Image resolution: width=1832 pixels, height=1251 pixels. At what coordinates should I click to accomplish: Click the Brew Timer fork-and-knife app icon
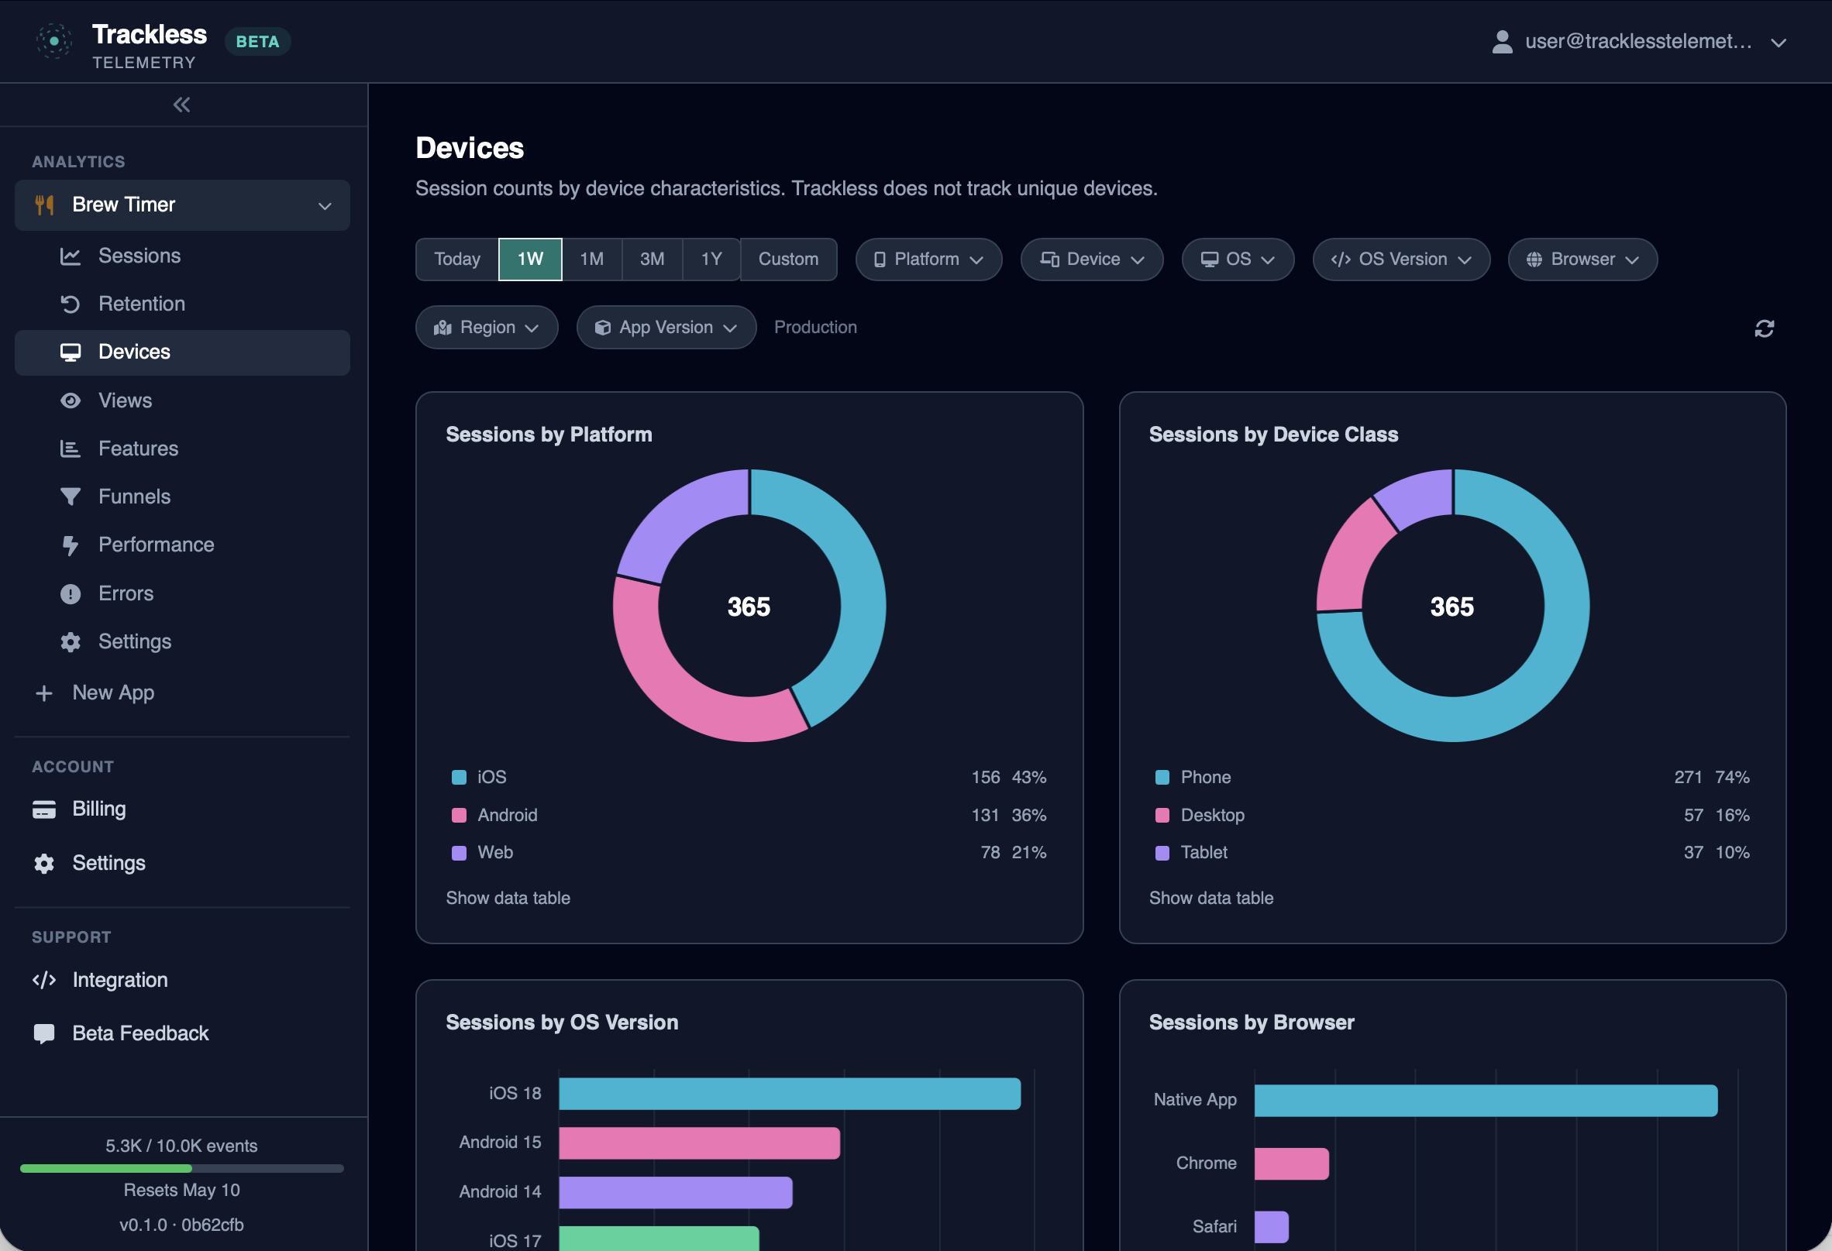coord(44,204)
